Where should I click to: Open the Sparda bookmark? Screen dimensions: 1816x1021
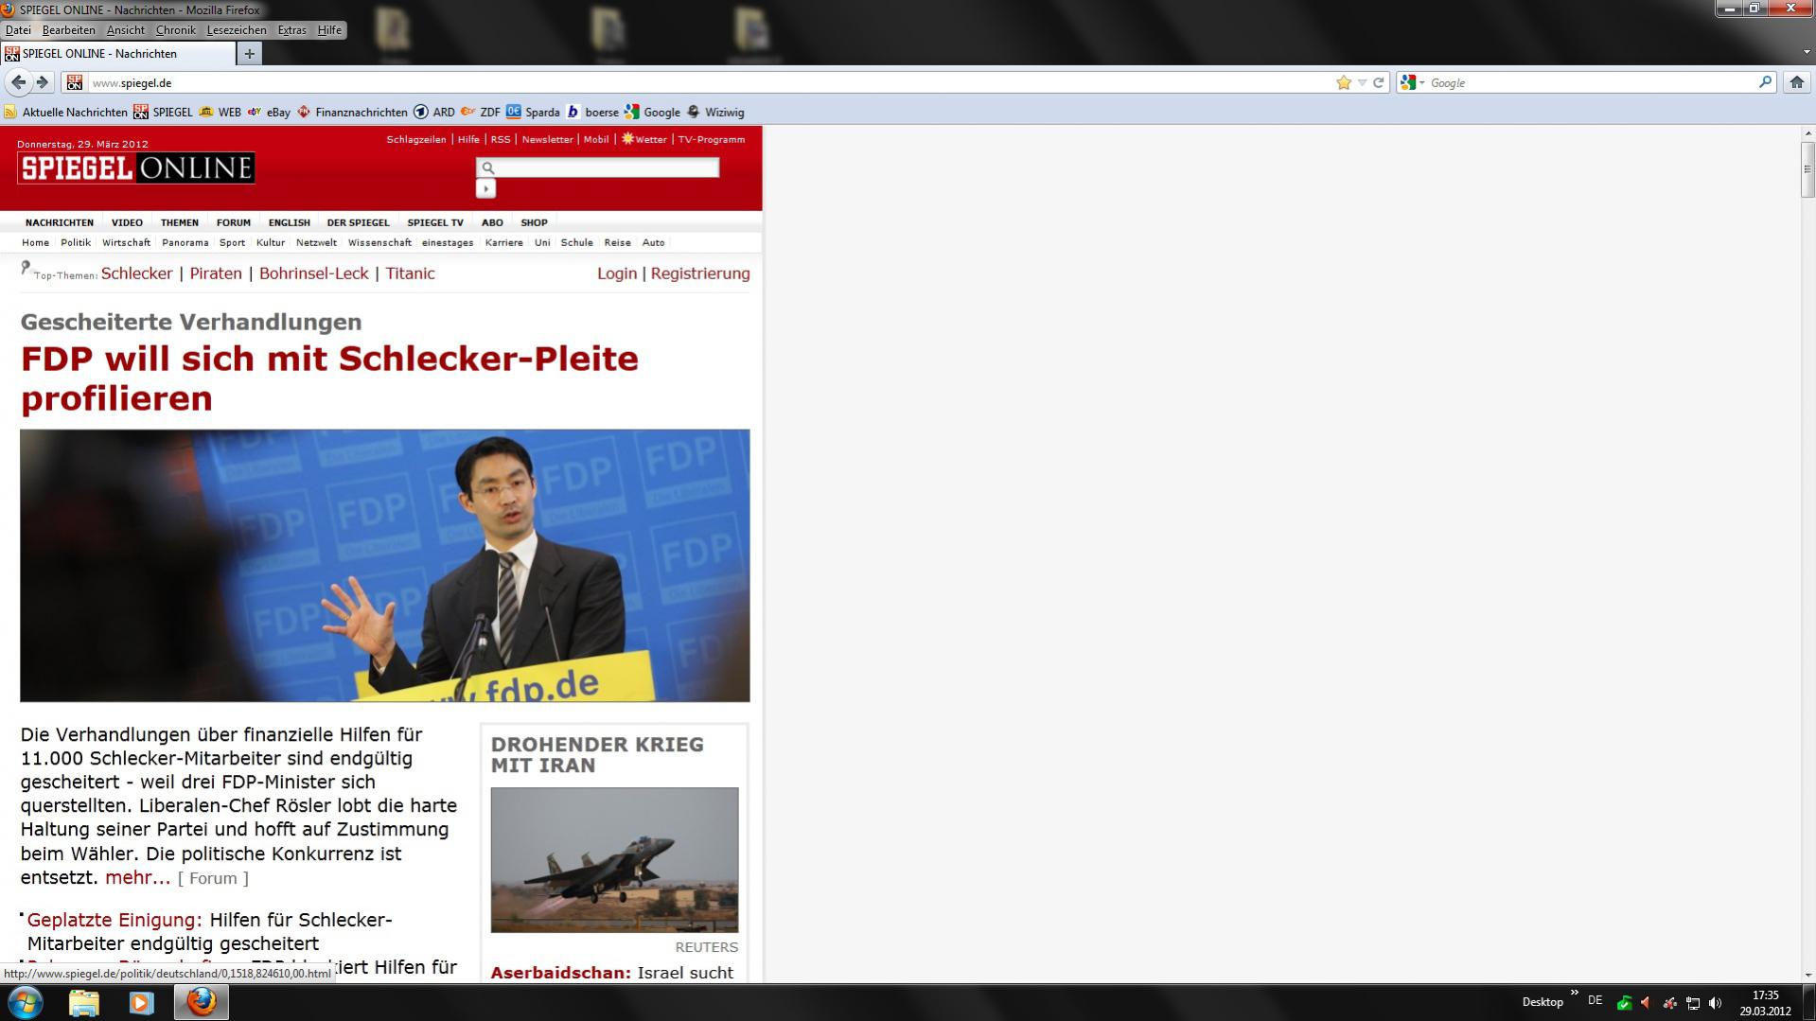(x=533, y=112)
